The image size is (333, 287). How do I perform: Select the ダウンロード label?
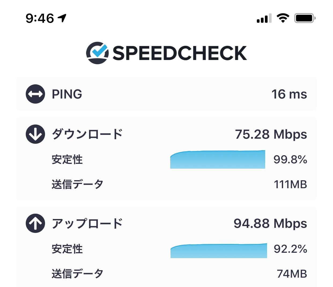pyautogui.click(x=87, y=134)
